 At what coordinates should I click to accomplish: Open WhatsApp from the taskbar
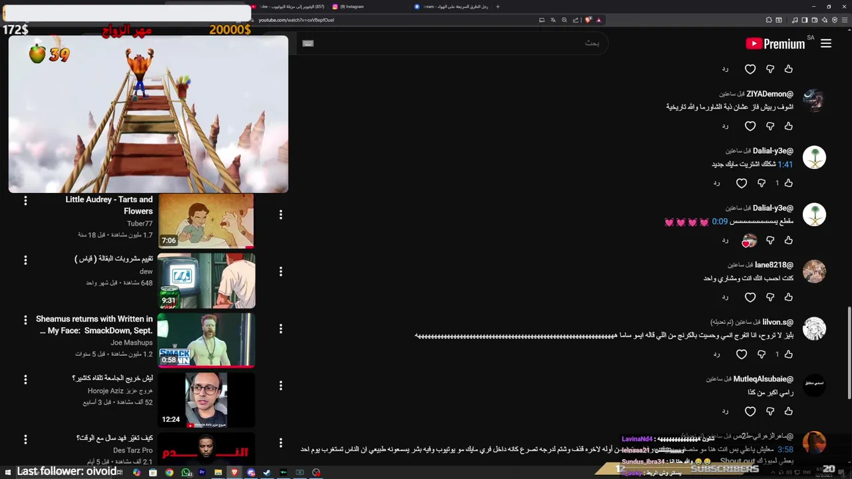coord(186,472)
